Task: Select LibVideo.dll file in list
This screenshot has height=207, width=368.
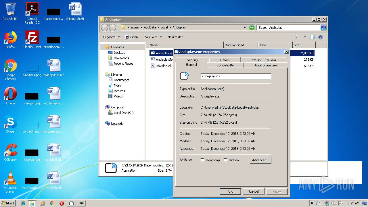Action: 163,66
